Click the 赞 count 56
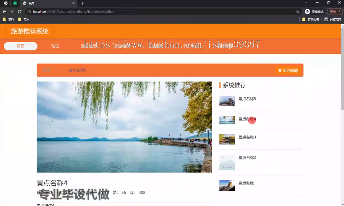The image size is (344, 206). (x=124, y=192)
